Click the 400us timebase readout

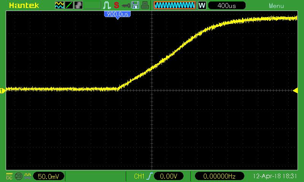point(226,5)
